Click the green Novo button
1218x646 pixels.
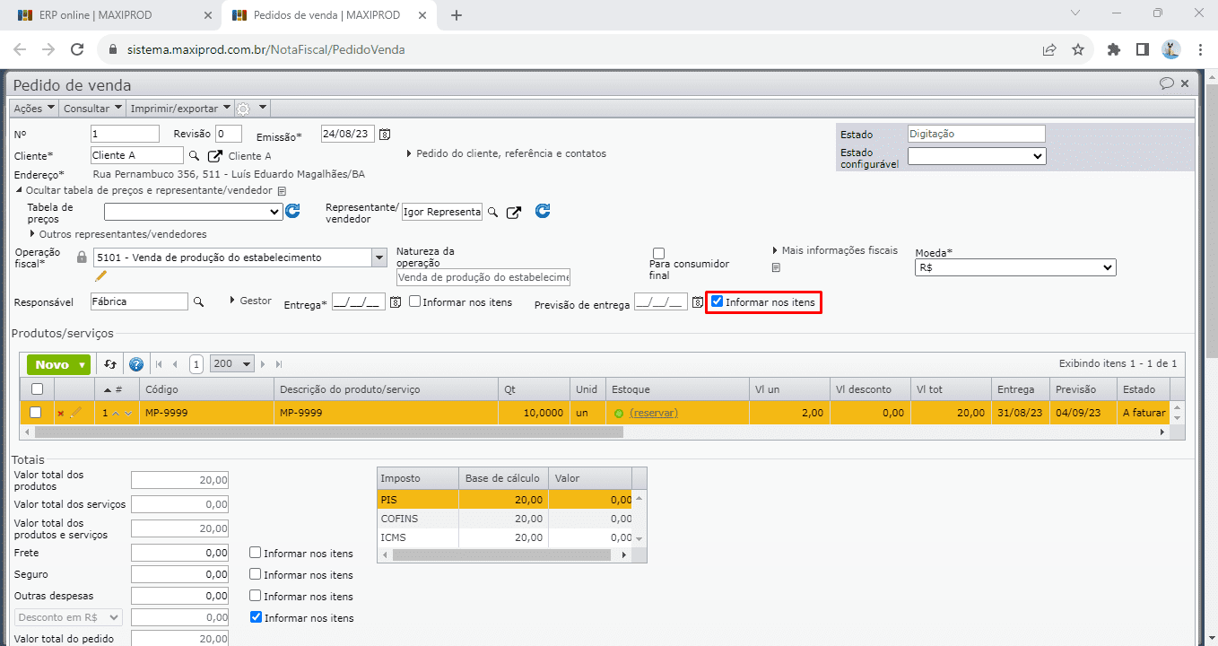[x=59, y=364]
